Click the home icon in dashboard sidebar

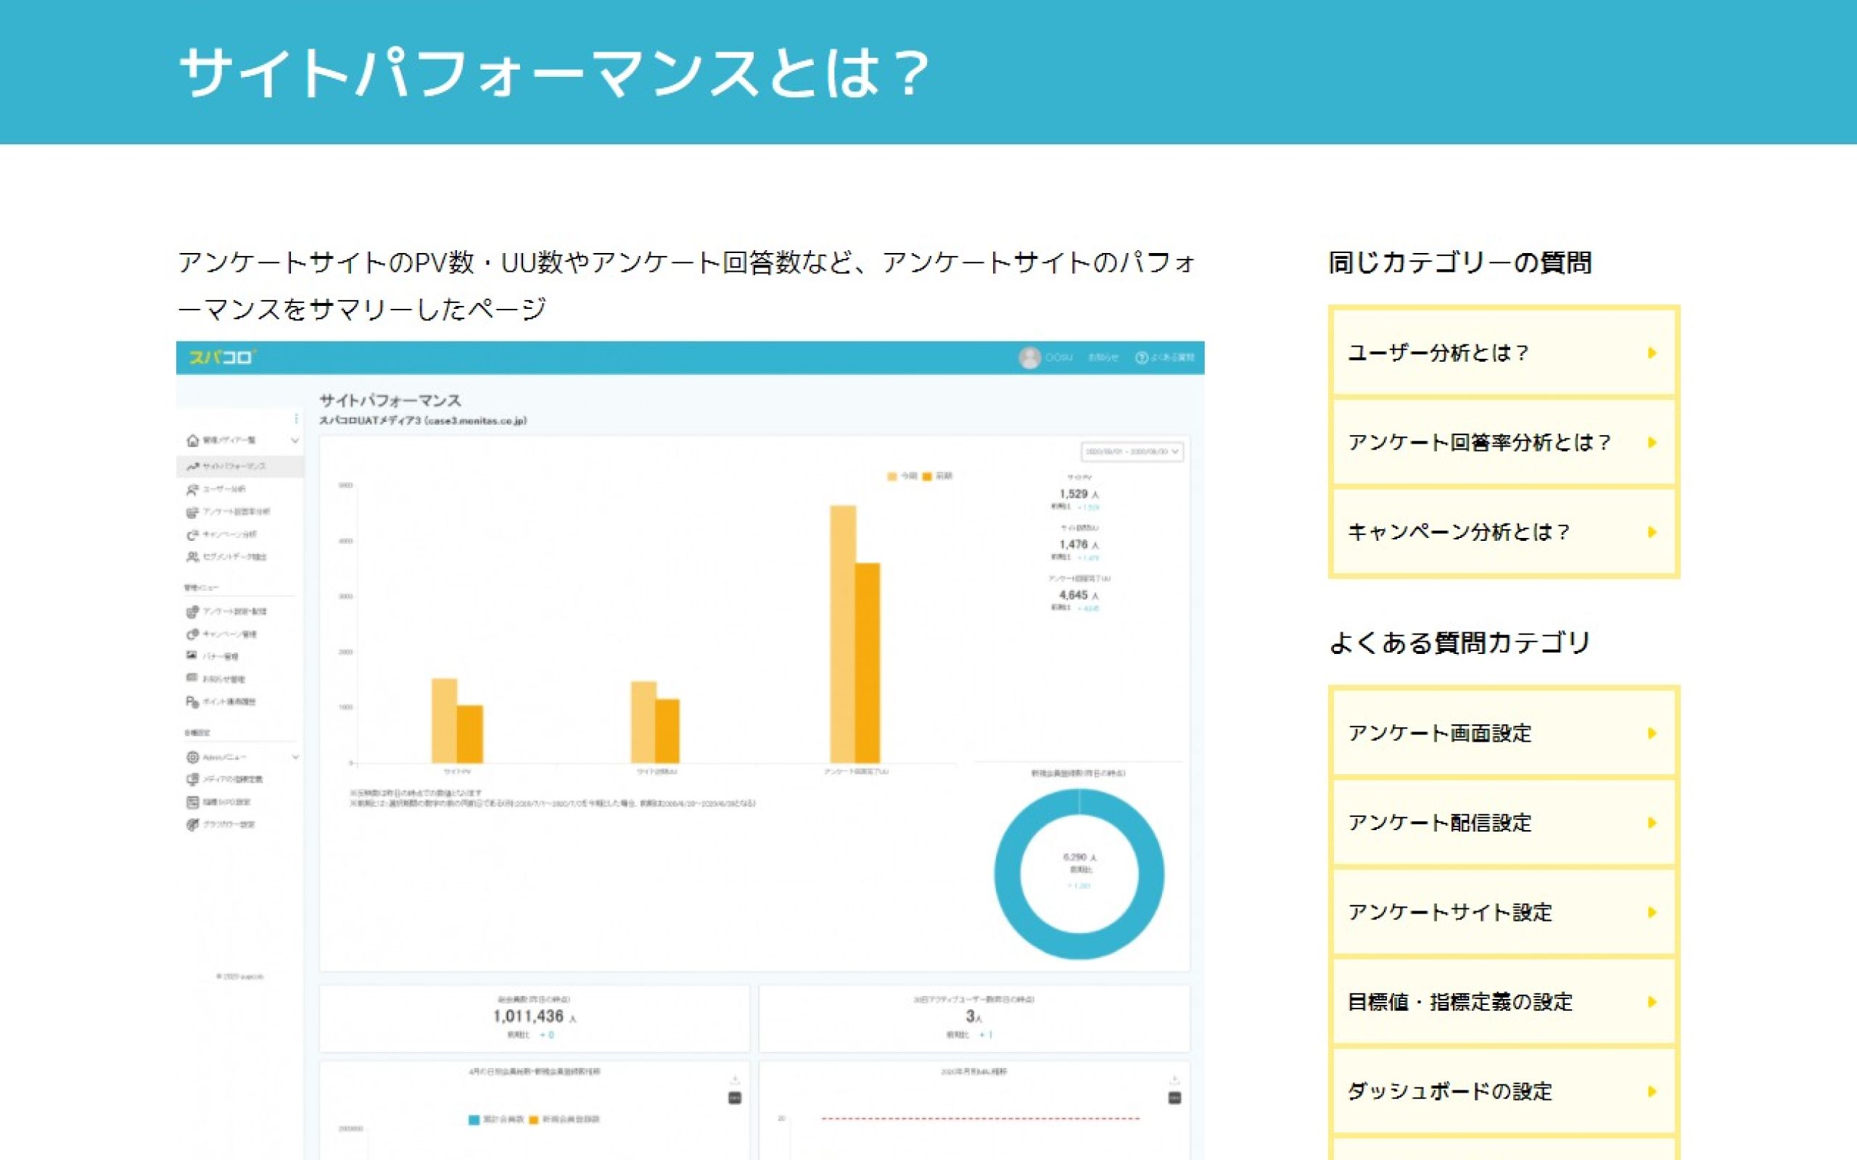tap(193, 440)
